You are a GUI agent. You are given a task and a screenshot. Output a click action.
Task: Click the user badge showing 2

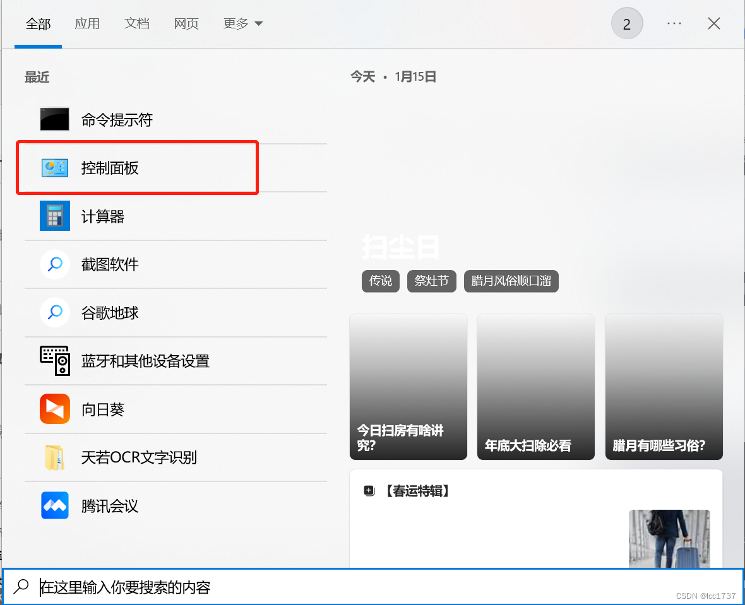[627, 23]
